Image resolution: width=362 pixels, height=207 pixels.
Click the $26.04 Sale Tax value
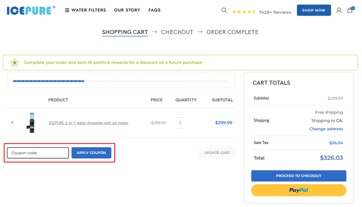pos(336,143)
